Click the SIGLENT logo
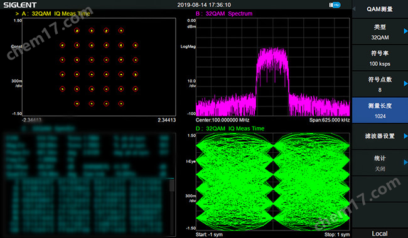This screenshot has width=408, height=238. tap(20, 5)
